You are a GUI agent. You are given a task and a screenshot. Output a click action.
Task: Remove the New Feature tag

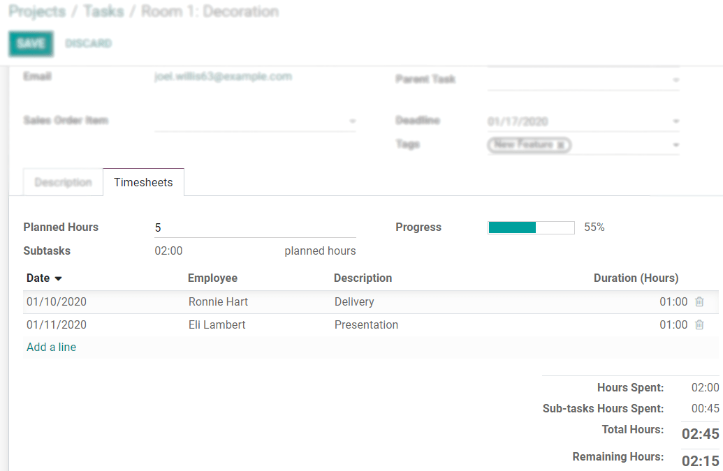click(x=560, y=145)
